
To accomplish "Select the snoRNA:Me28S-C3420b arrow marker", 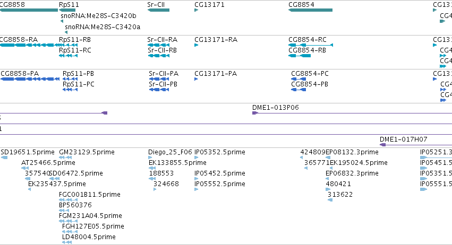I will point(62,21).
